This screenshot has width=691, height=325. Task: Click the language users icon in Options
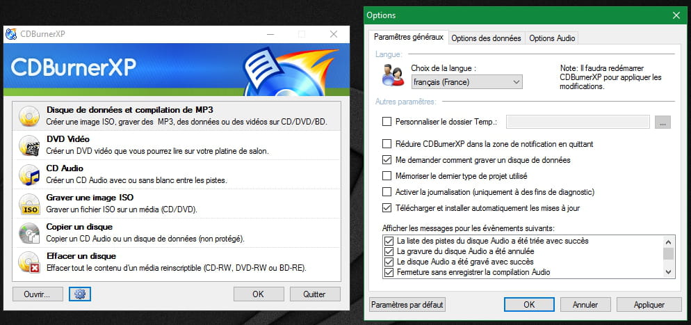pos(393,75)
